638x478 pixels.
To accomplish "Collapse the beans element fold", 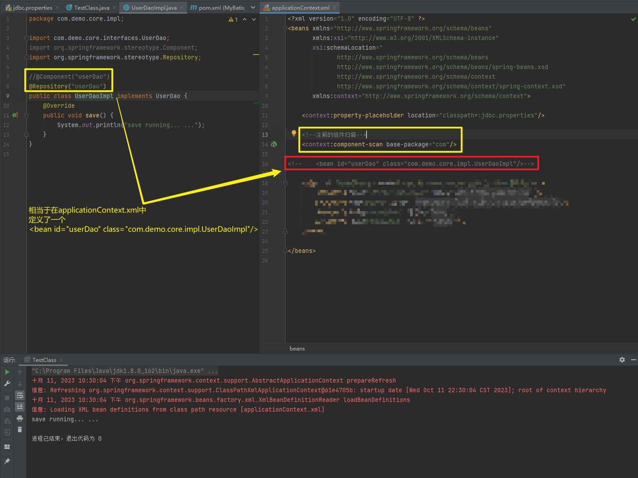I will click(x=285, y=29).
